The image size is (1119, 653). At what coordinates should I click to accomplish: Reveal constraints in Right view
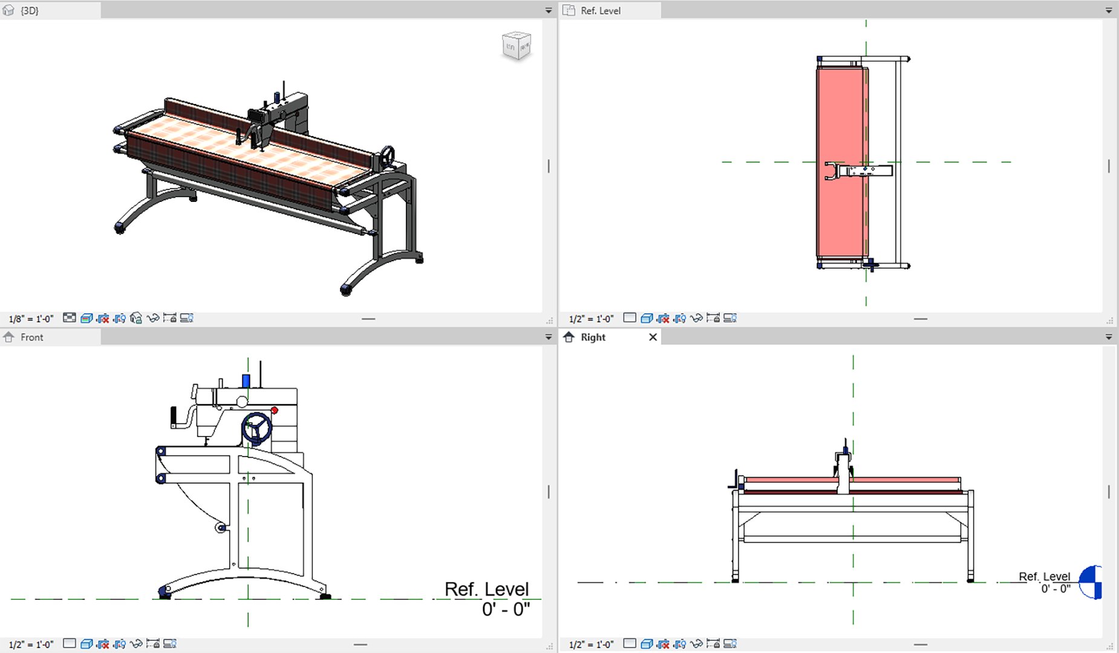[x=713, y=644]
